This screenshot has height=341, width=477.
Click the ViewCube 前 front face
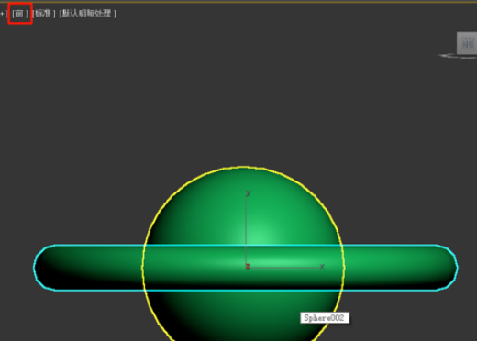(467, 43)
